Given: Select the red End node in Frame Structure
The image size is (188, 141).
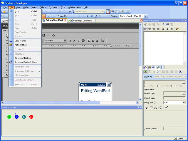Looking at the screenshot, I should tap(31, 117).
